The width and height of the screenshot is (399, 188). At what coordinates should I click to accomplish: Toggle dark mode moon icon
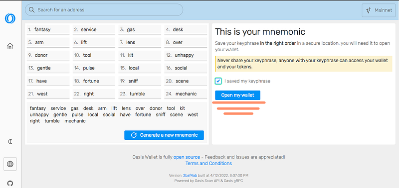(10, 142)
